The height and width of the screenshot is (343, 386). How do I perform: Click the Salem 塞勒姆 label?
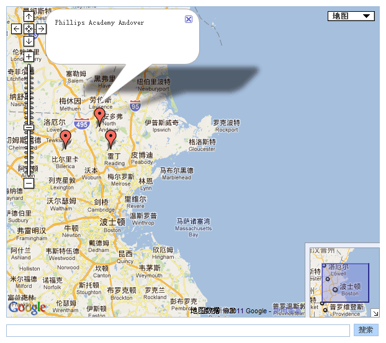click(76, 77)
